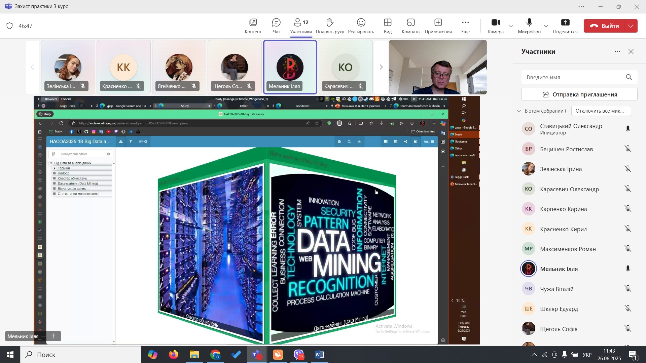Click the Отправка приглашения button

[x=579, y=94]
